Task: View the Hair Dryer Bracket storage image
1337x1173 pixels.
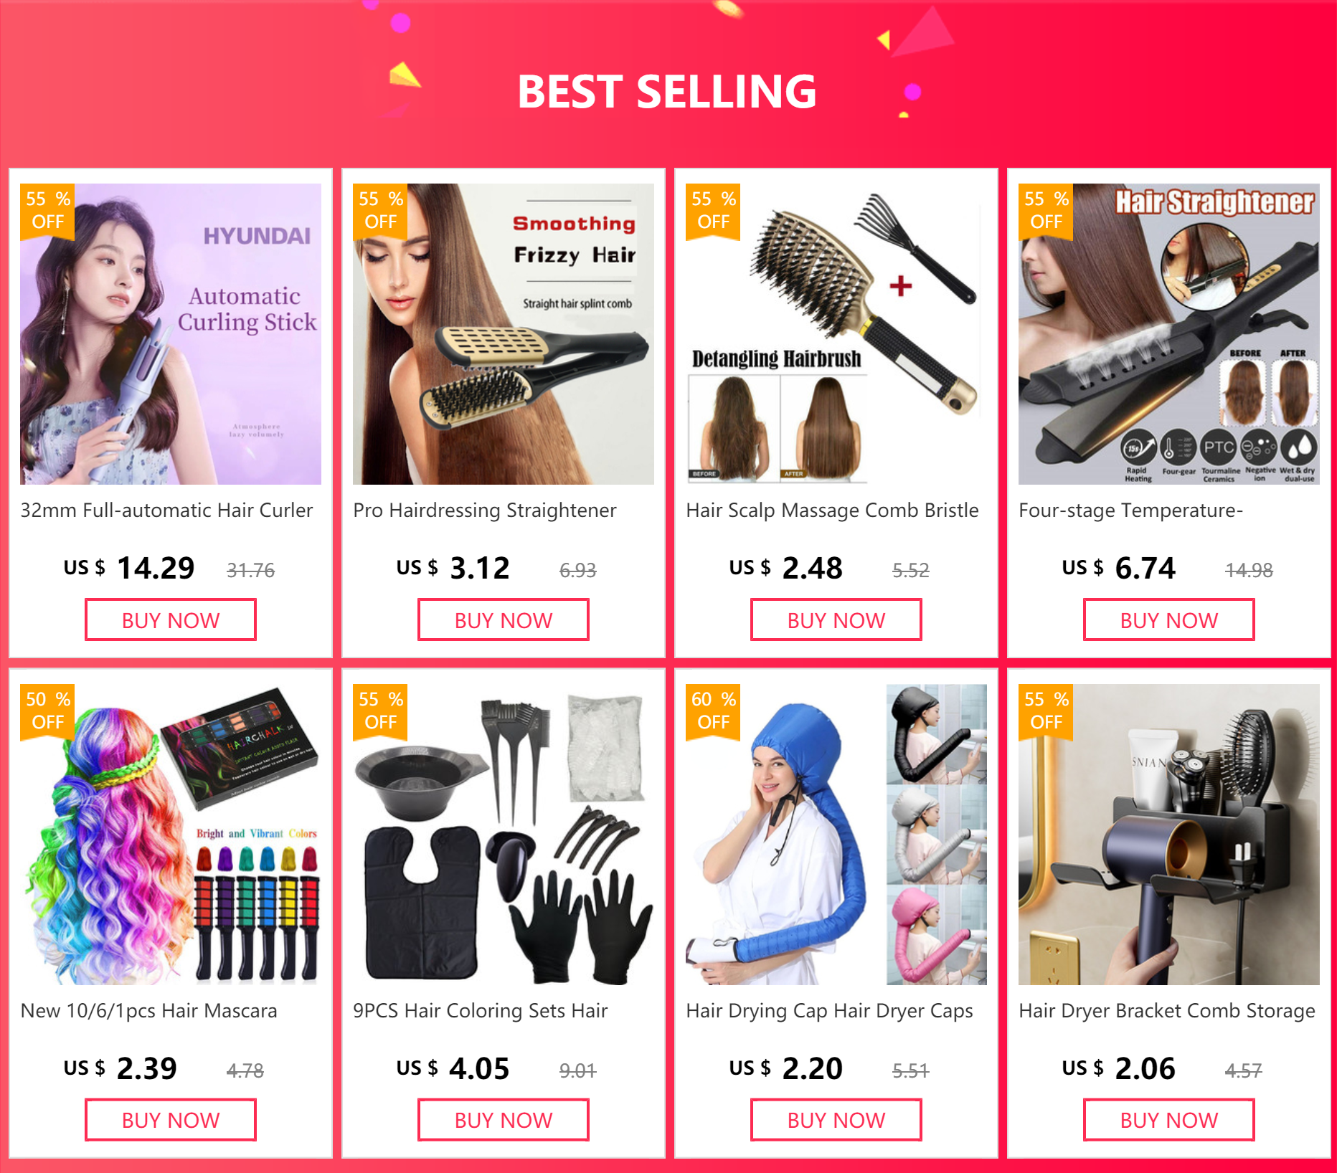Action: pos(1169,835)
